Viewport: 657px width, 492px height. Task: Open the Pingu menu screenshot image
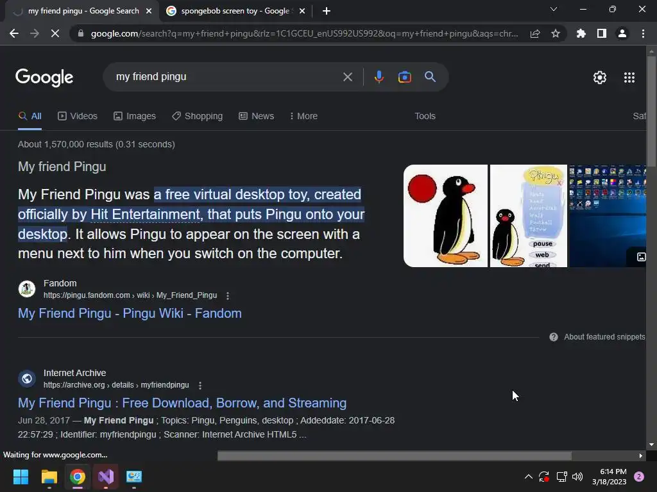[x=529, y=216]
